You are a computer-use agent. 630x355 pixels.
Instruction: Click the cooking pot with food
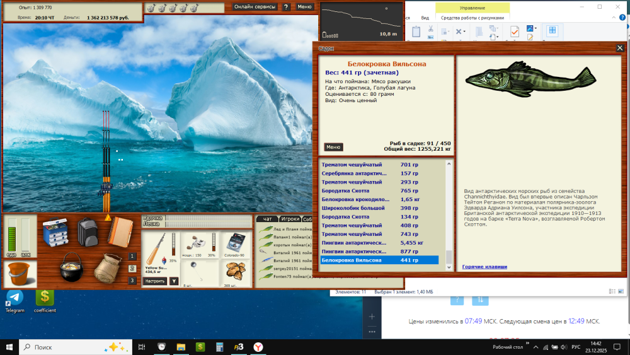[72, 267]
